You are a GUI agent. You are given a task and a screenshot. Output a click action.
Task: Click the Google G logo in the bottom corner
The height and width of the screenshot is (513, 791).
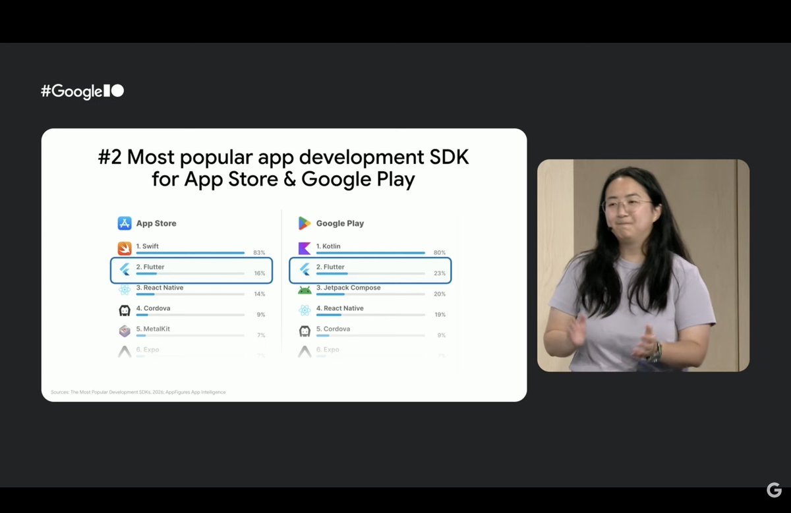774,490
